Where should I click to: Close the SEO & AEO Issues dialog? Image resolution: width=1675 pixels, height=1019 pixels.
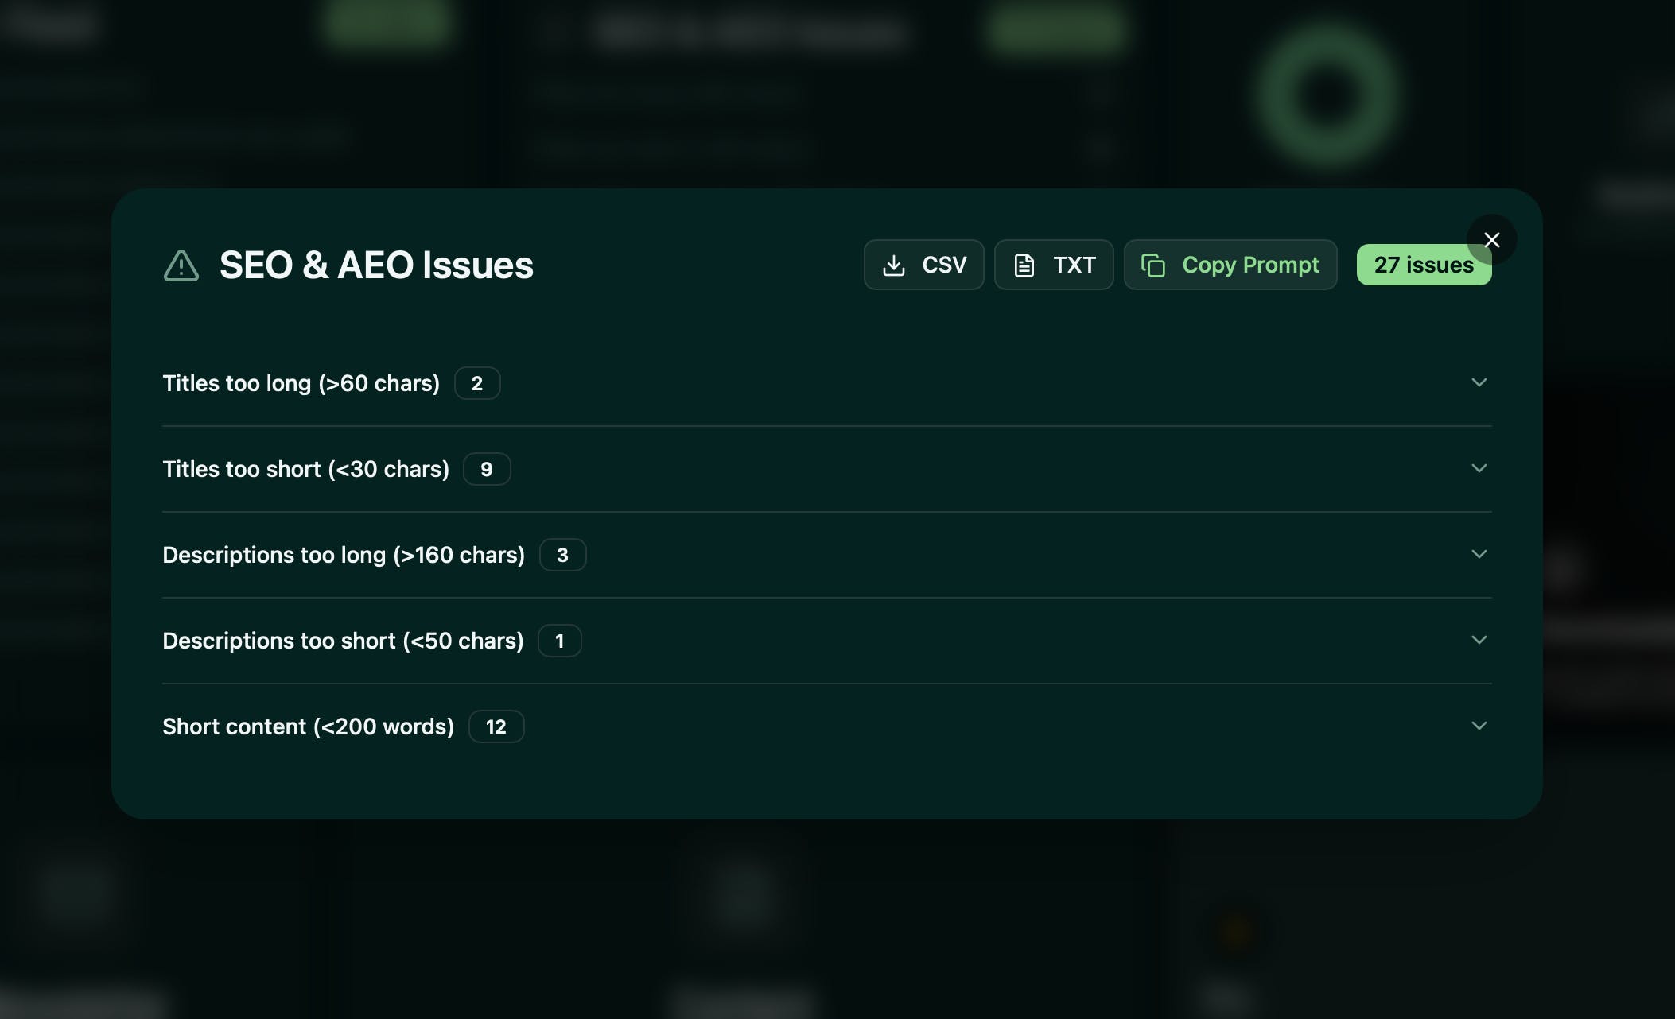pos(1491,240)
